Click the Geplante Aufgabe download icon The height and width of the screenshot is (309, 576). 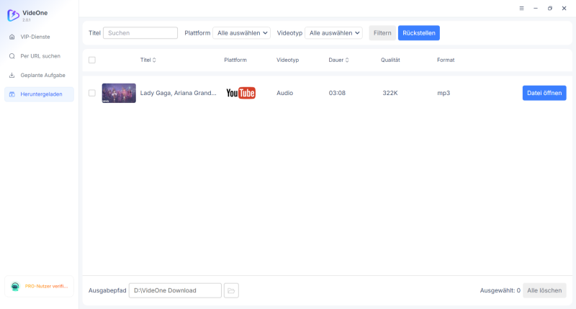(x=12, y=75)
